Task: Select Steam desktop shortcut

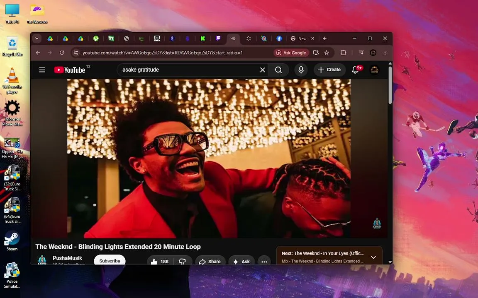Action: [12, 241]
